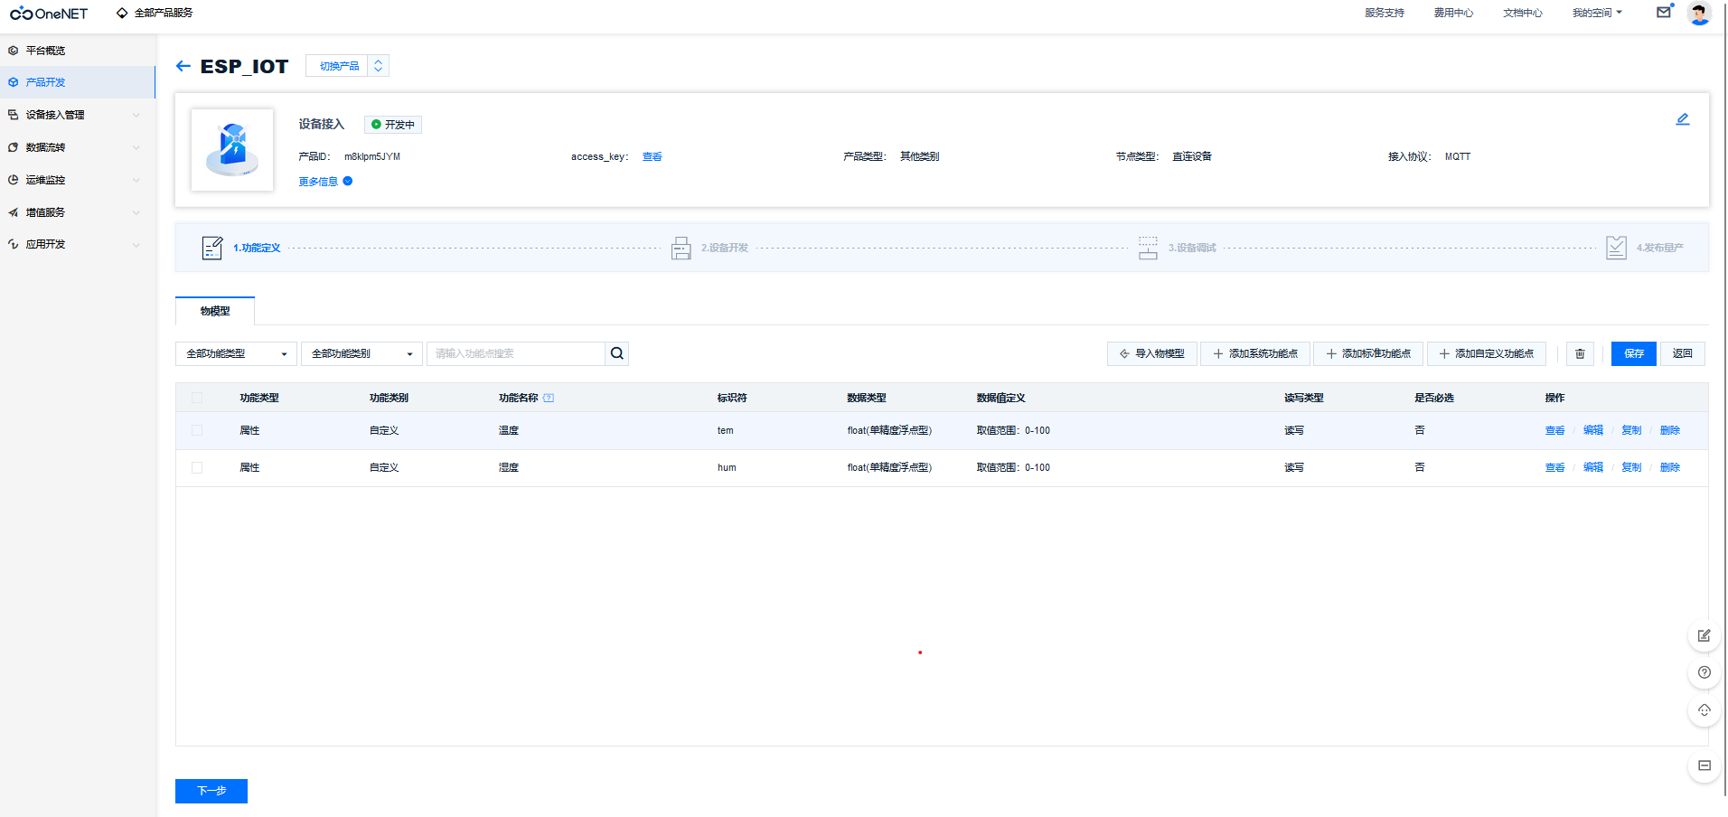Click the product ID m8klpm5JYM
The width and height of the screenshot is (1728, 817).
coord(372,156)
